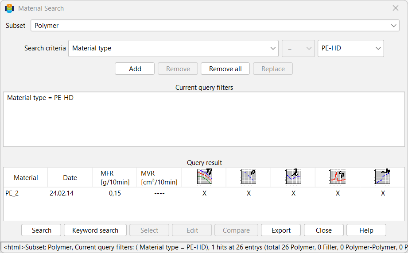
Task: Open the Subset Polymer dropdown
Action: click(x=215, y=26)
